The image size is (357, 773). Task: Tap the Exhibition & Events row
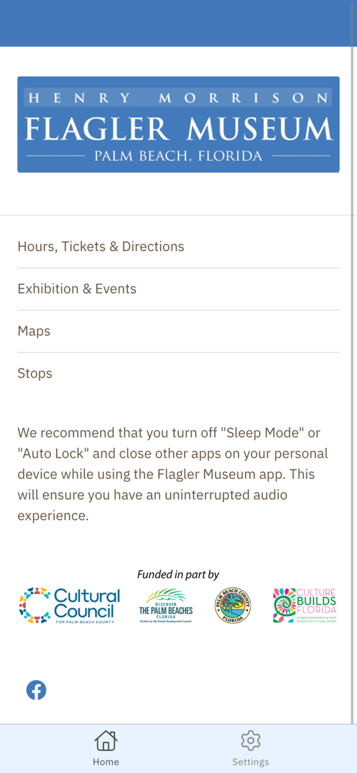point(77,289)
